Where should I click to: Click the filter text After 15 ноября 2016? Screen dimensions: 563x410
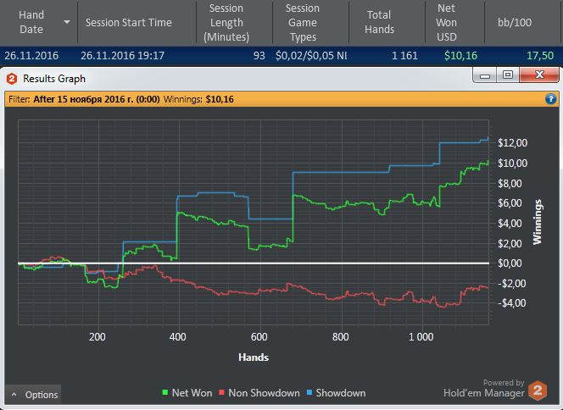pos(96,99)
